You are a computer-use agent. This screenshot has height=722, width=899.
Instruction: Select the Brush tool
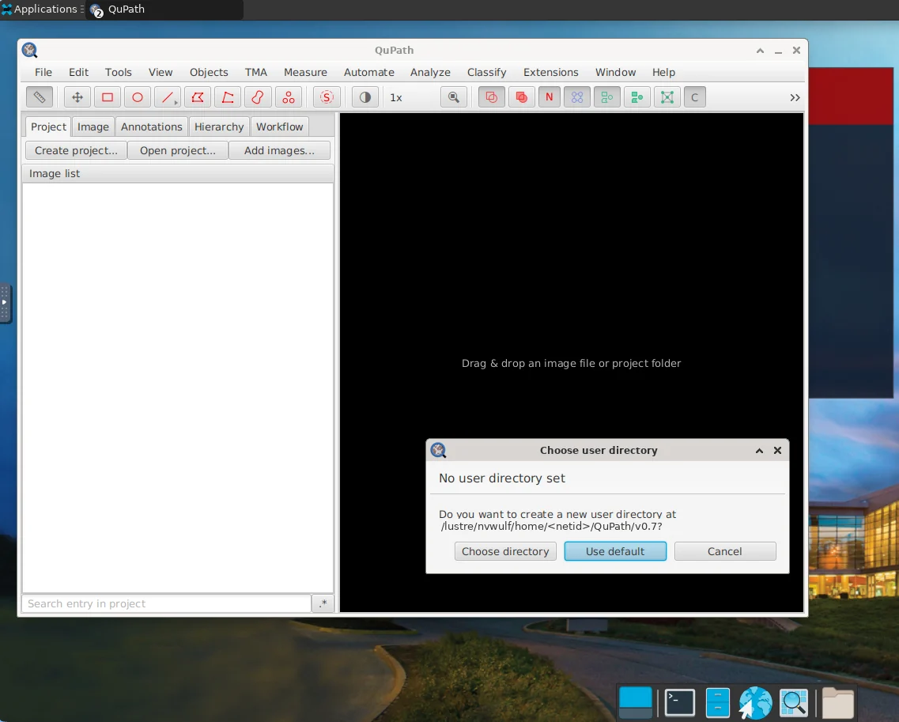click(x=258, y=97)
